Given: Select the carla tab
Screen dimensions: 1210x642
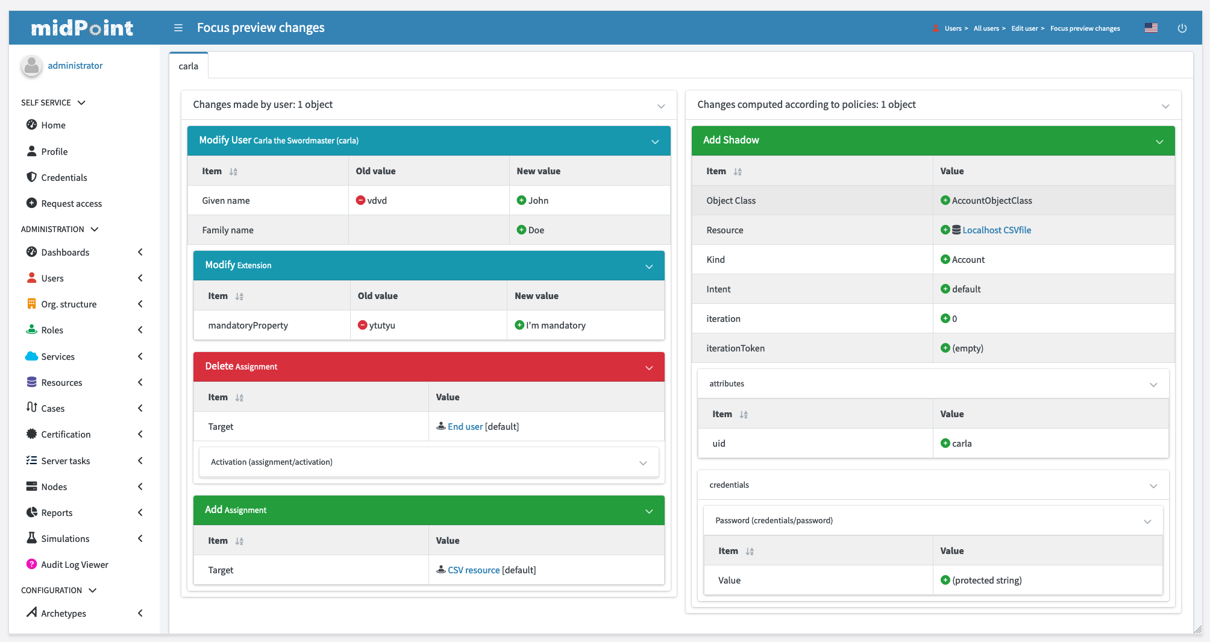Looking at the screenshot, I should [x=189, y=66].
